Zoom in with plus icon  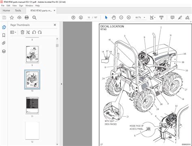coord(129,17)
